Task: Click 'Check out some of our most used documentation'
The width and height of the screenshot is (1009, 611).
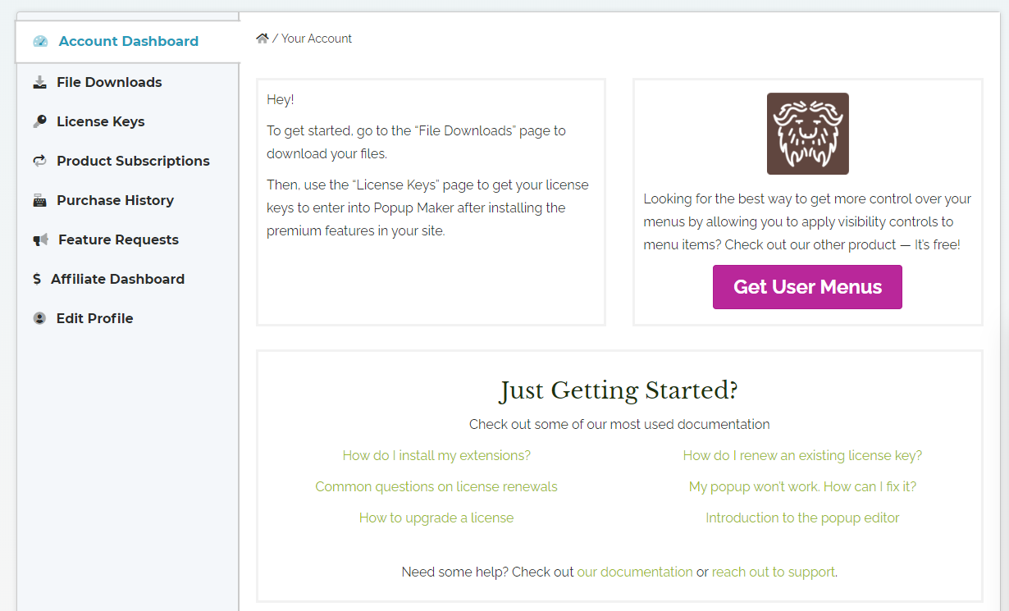Action: coord(619,424)
